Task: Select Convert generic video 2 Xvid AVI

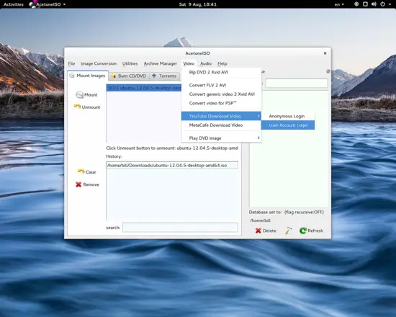Action: (221, 94)
